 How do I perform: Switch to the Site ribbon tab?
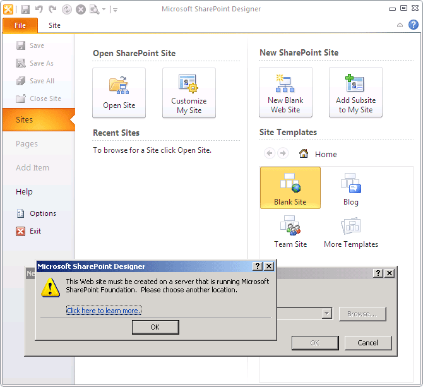(54, 25)
